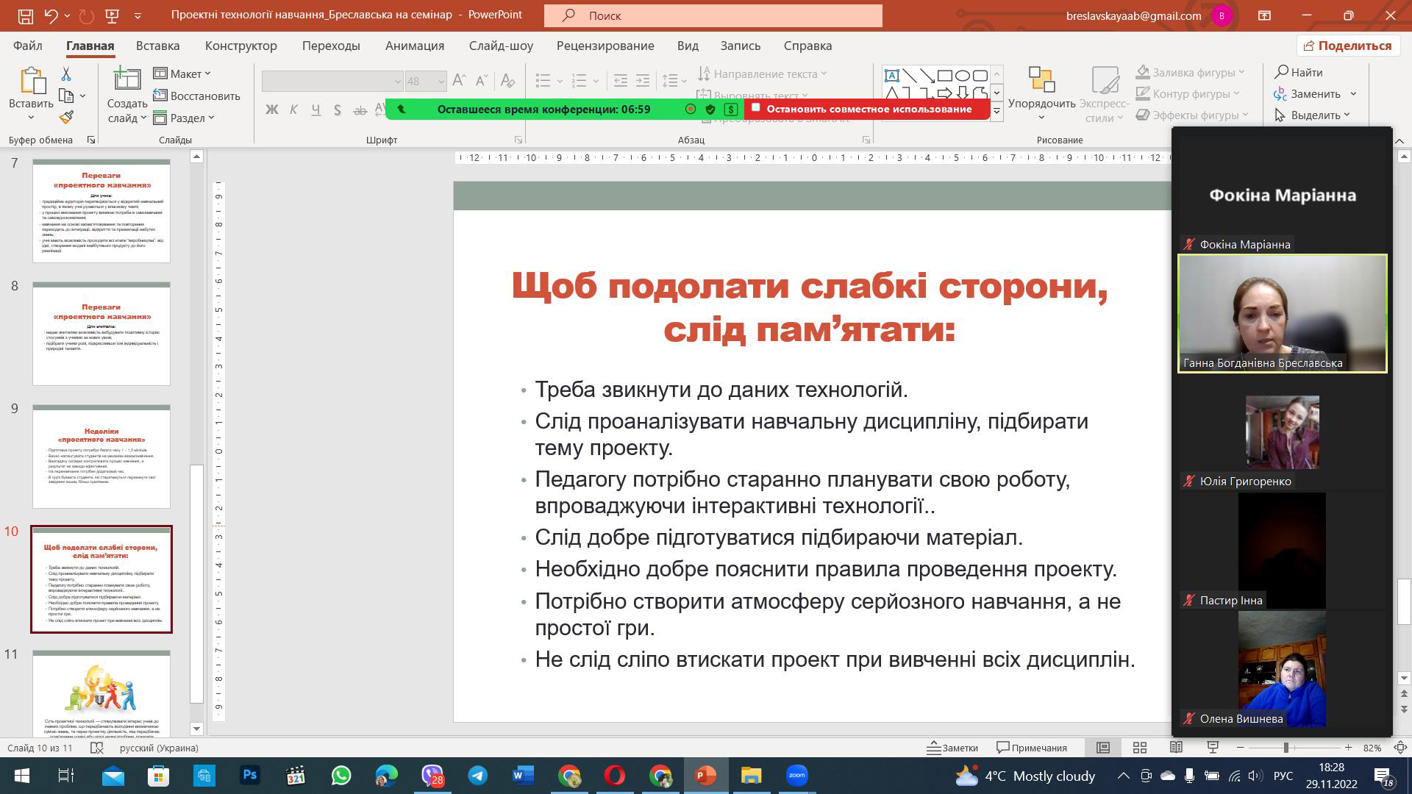Open the Transitions (Переходы) ribbon tab
Image resolution: width=1412 pixels, height=794 pixels.
click(331, 46)
